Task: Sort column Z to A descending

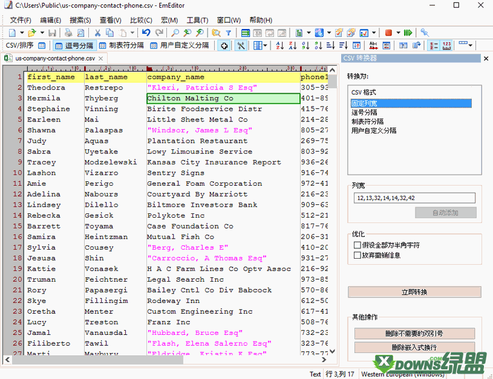Action: (293, 45)
